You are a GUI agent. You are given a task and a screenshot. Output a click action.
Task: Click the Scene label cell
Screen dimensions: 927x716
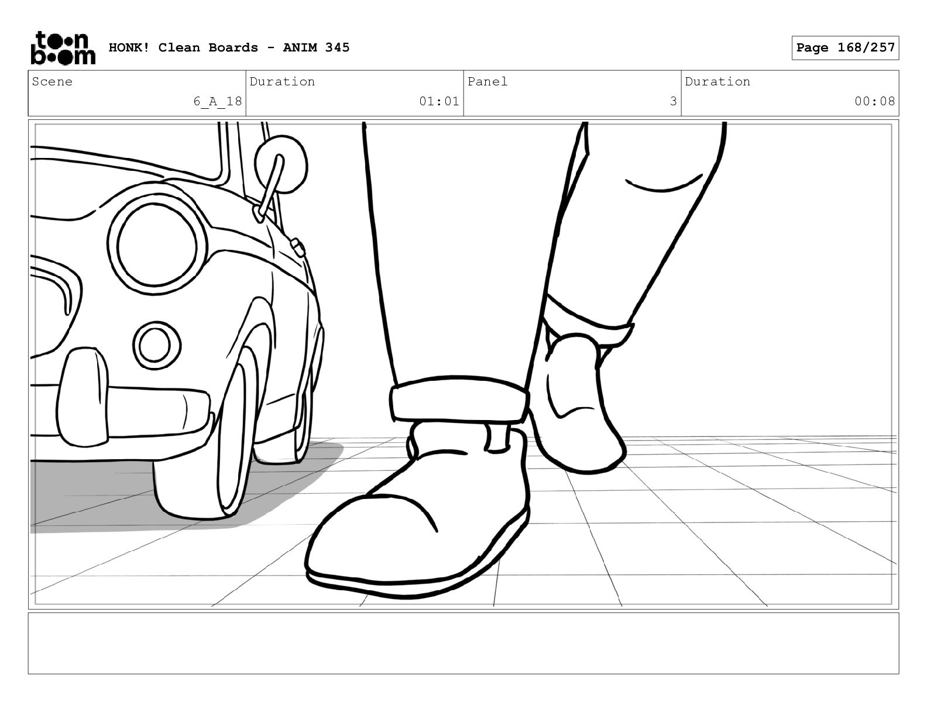(53, 82)
